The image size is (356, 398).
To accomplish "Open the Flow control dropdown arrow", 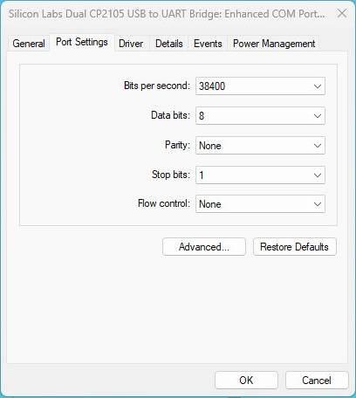I will coord(318,204).
